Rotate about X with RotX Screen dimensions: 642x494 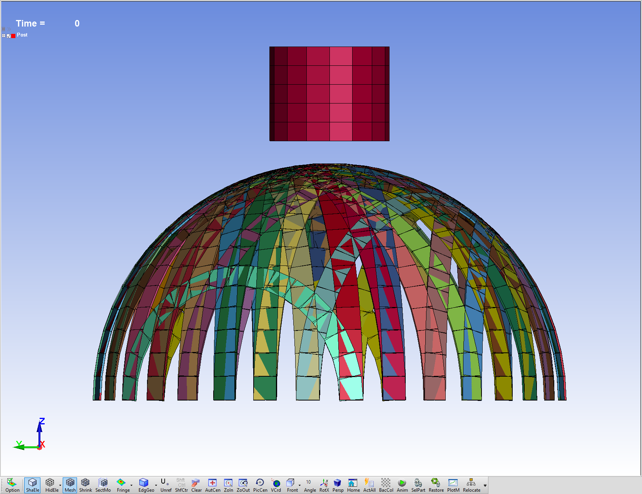click(x=324, y=485)
